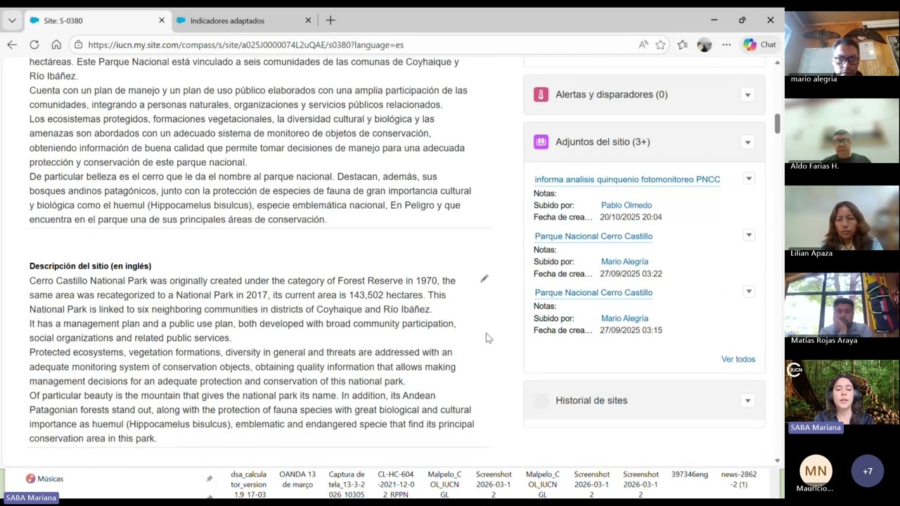The width and height of the screenshot is (900, 506).
Task: Open the Captura de tela item
Action: click(x=347, y=484)
